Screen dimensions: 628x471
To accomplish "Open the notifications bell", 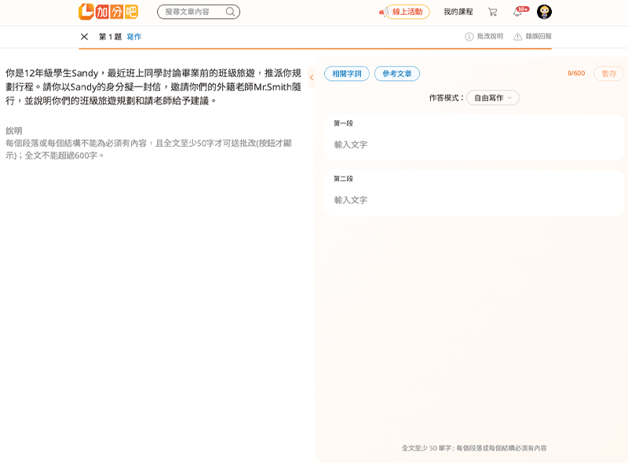I will point(517,13).
